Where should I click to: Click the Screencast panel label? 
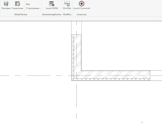tap(82, 14)
